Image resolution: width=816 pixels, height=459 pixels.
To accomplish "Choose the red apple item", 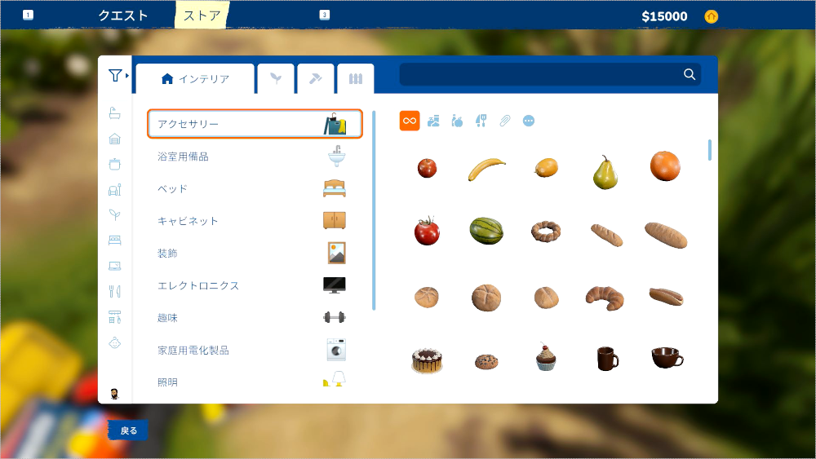I will tap(427, 168).
